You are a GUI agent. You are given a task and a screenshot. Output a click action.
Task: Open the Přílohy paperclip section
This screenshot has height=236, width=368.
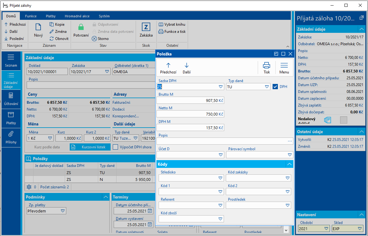(11, 134)
